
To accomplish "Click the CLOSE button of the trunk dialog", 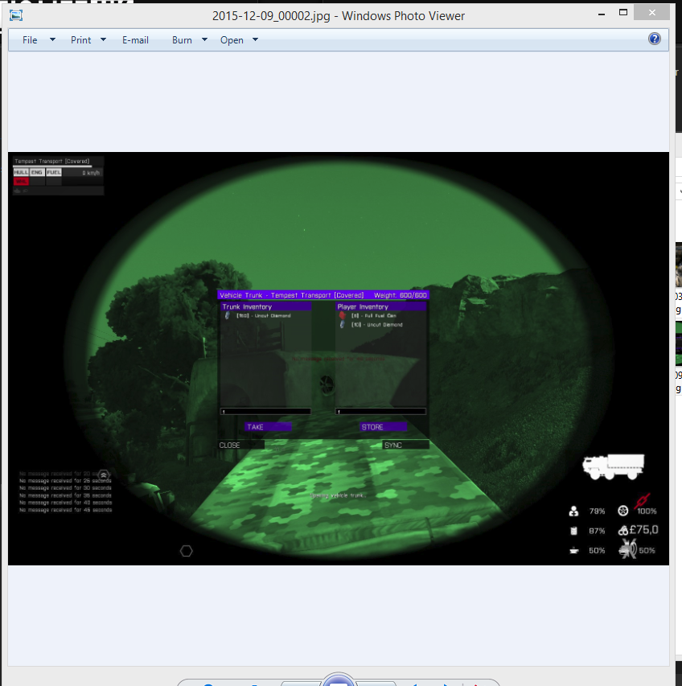I will [241, 445].
